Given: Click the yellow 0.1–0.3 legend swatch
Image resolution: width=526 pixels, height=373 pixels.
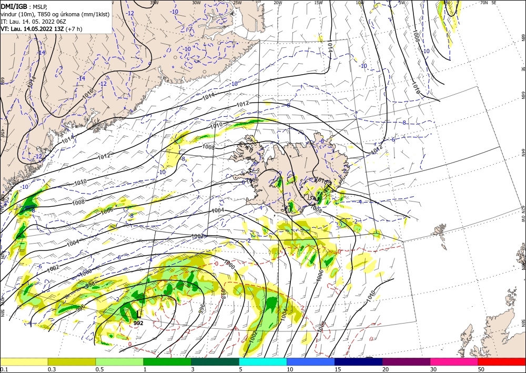Looking at the screenshot, I should click(24, 362).
